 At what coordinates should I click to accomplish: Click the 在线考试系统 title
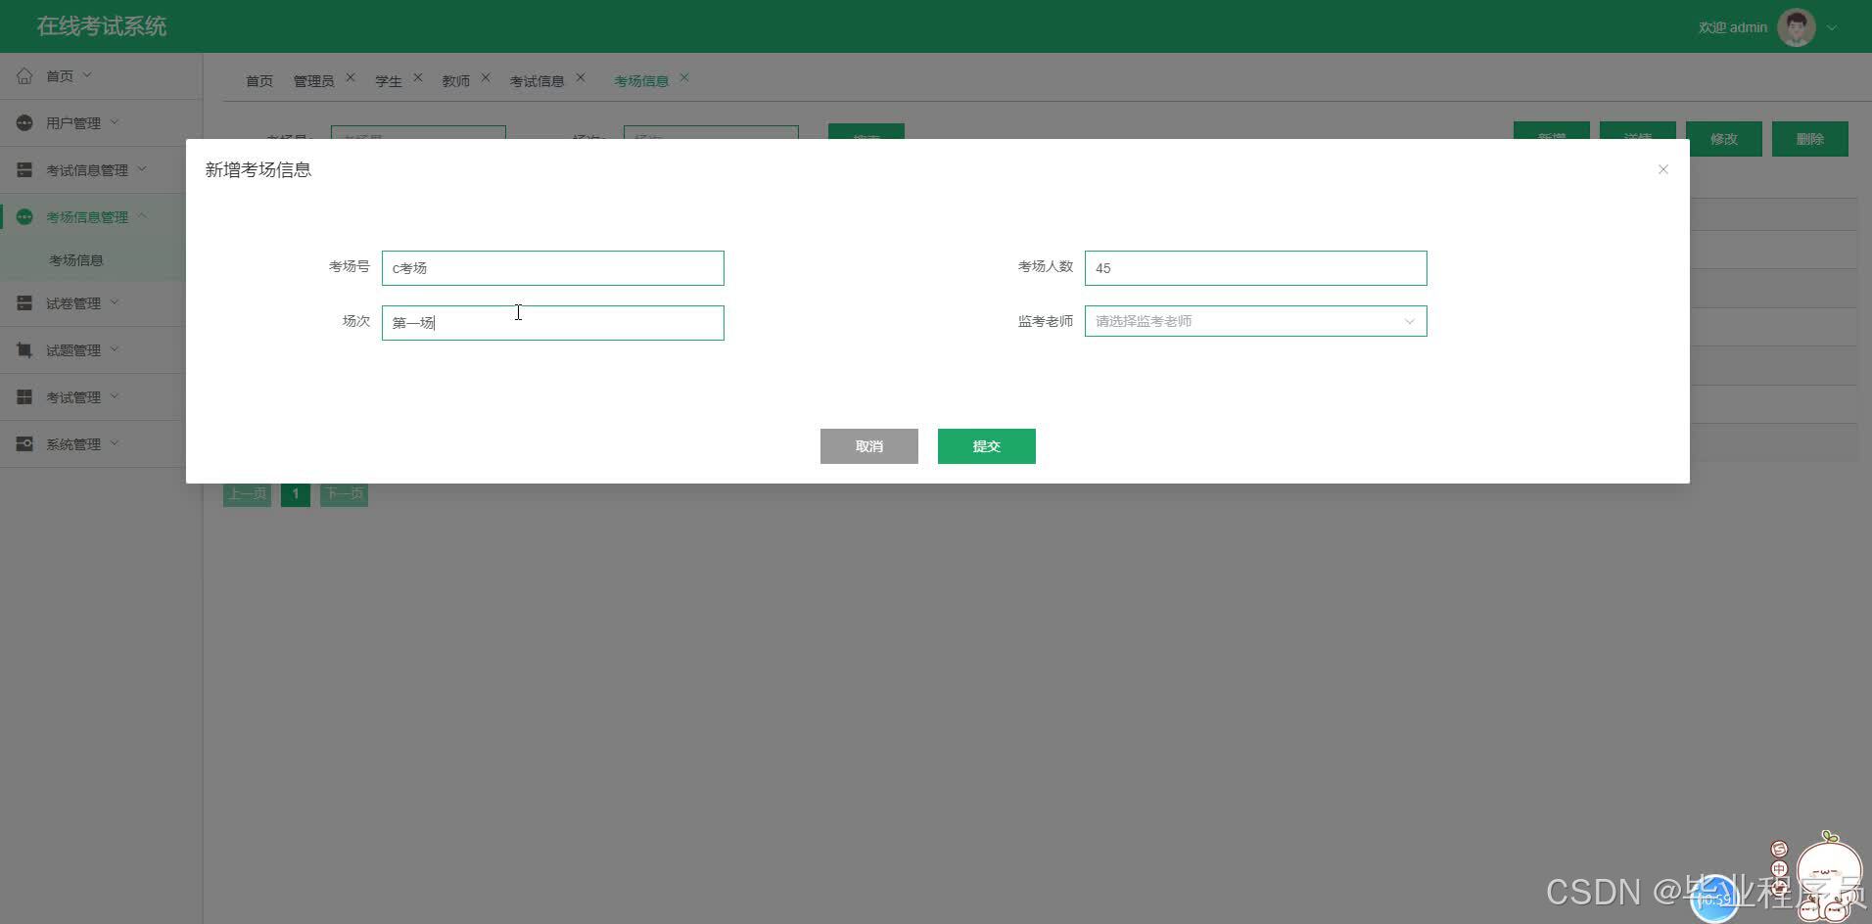(102, 26)
